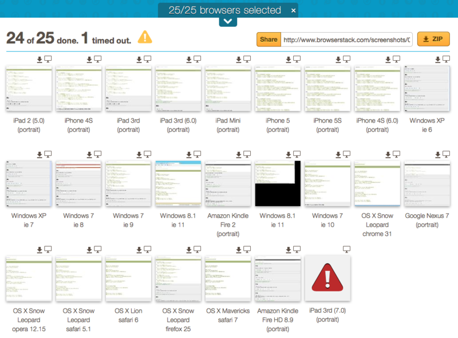Viewport: 458px width, 338px height.
Task: Download all screenshots as ZIP
Action: [433, 39]
